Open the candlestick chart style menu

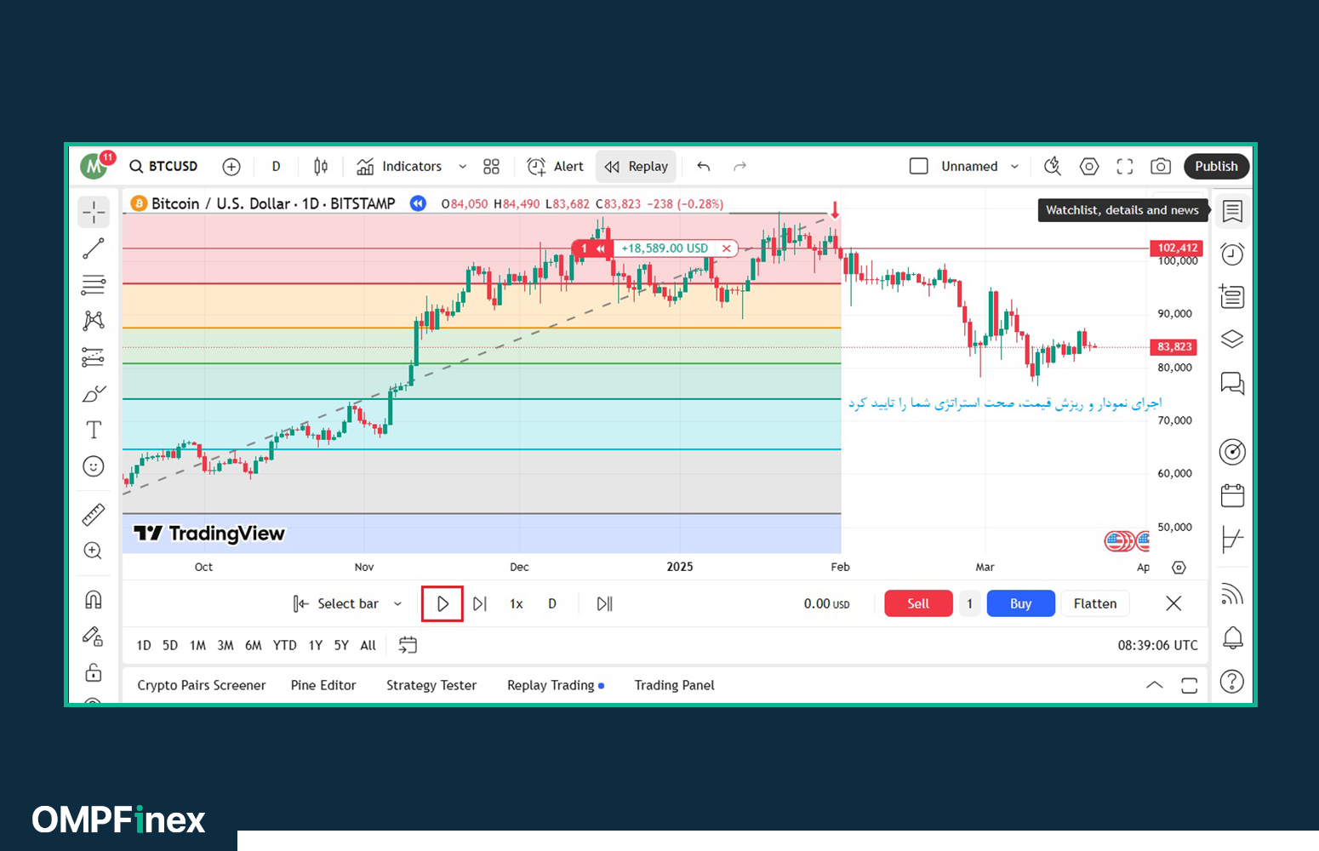click(x=321, y=167)
